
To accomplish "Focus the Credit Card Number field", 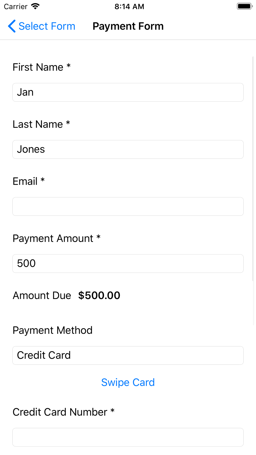I will click(x=128, y=437).
